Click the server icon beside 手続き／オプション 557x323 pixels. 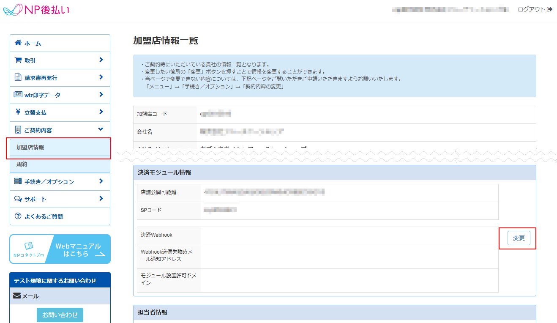[18, 181]
